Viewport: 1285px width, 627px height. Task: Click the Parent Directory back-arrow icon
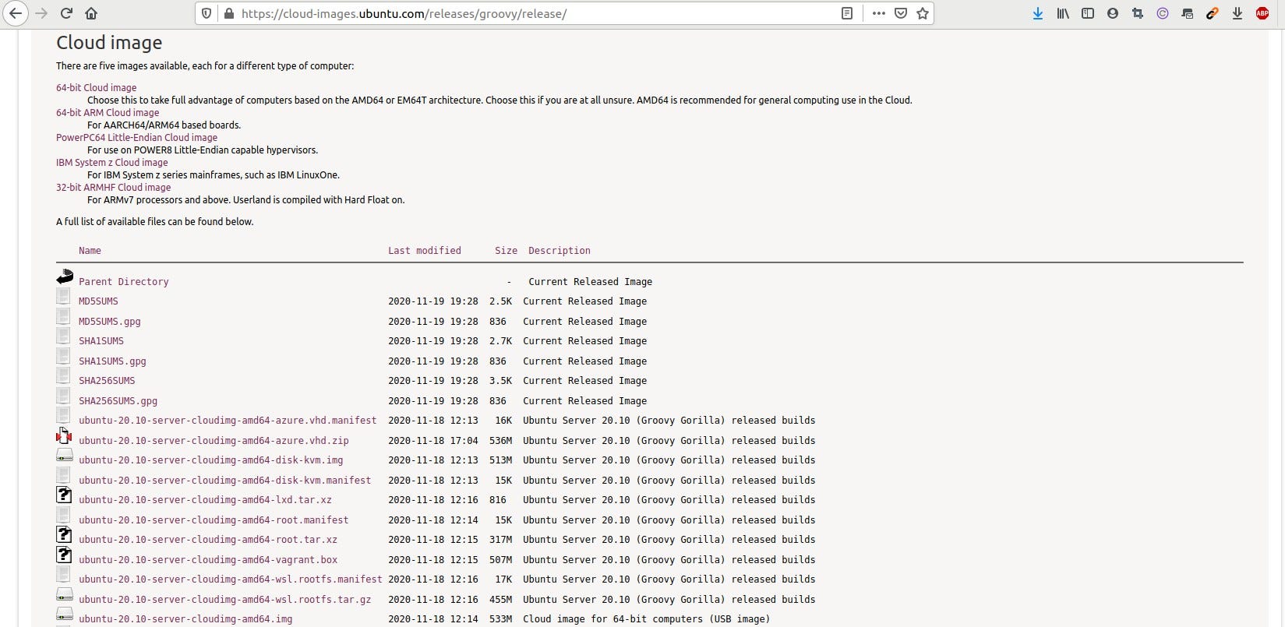coord(65,277)
